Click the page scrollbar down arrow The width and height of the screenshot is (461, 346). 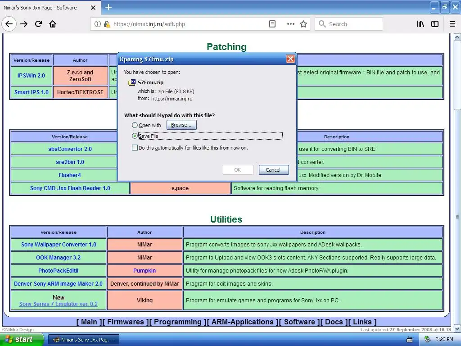click(457, 328)
